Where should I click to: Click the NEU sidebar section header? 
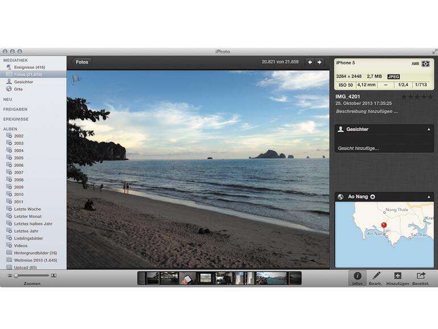tap(7, 99)
